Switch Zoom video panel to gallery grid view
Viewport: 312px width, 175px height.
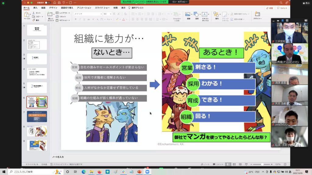(287, 20)
